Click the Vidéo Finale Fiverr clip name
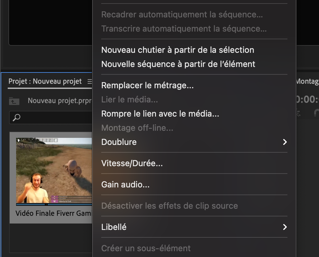 click(54, 213)
